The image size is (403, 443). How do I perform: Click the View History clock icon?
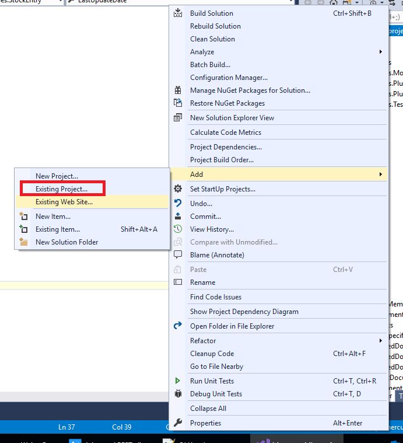178,229
